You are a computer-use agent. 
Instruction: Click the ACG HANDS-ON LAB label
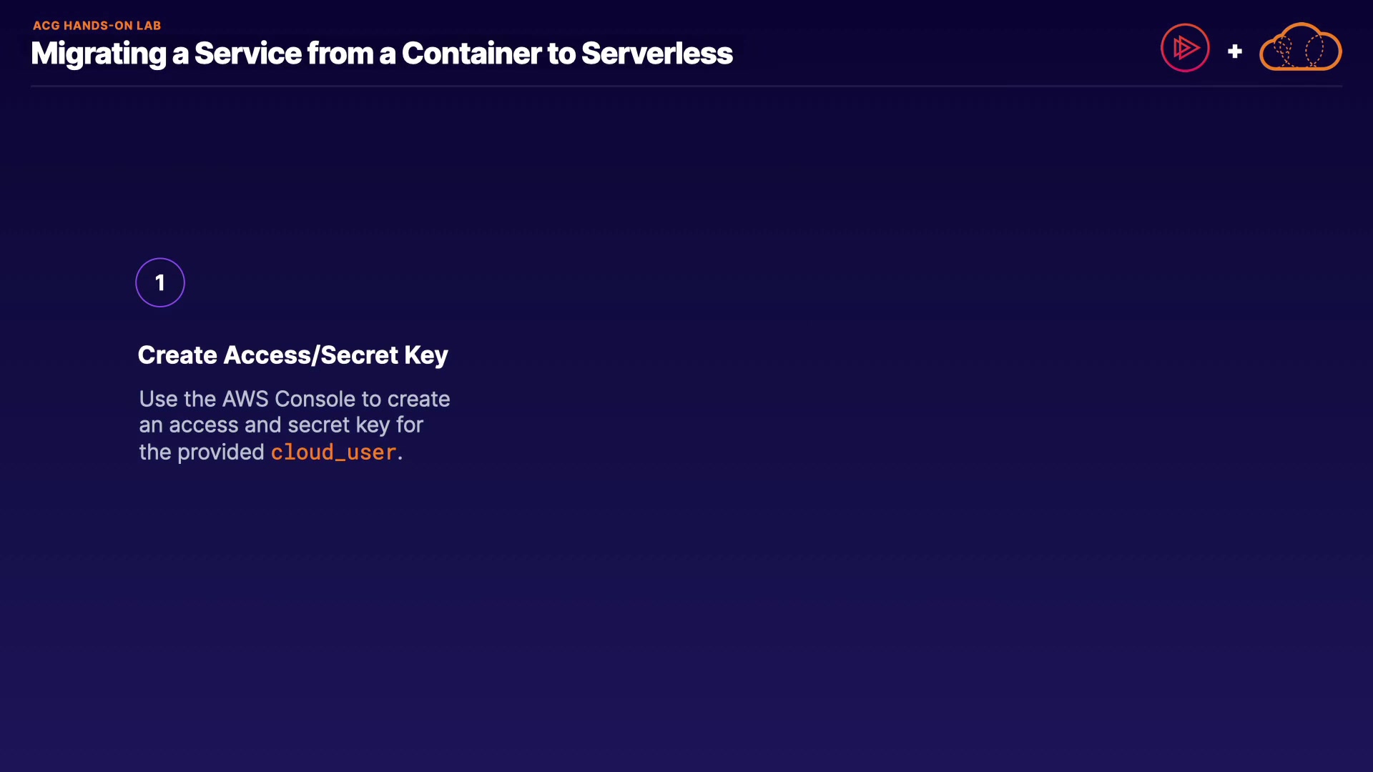97,26
